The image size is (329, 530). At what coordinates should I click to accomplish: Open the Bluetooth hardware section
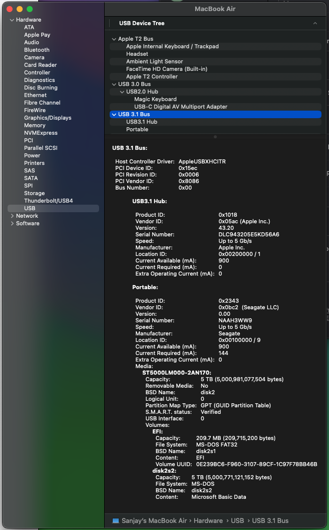tap(37, 50)
